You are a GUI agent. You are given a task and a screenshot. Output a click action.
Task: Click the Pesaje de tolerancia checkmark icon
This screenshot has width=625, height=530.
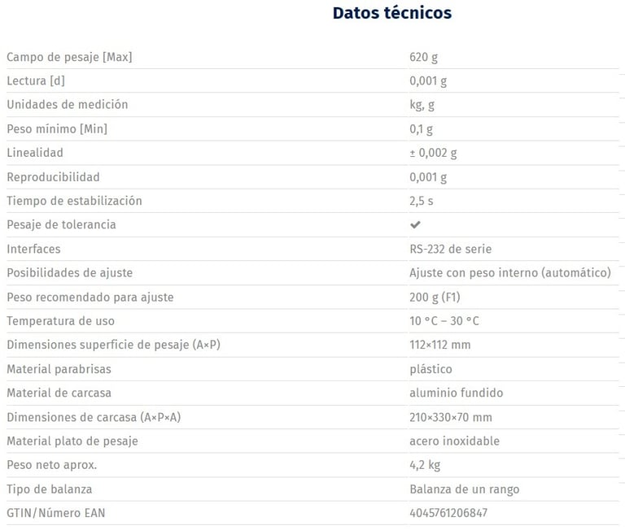(x=415, y=224)
